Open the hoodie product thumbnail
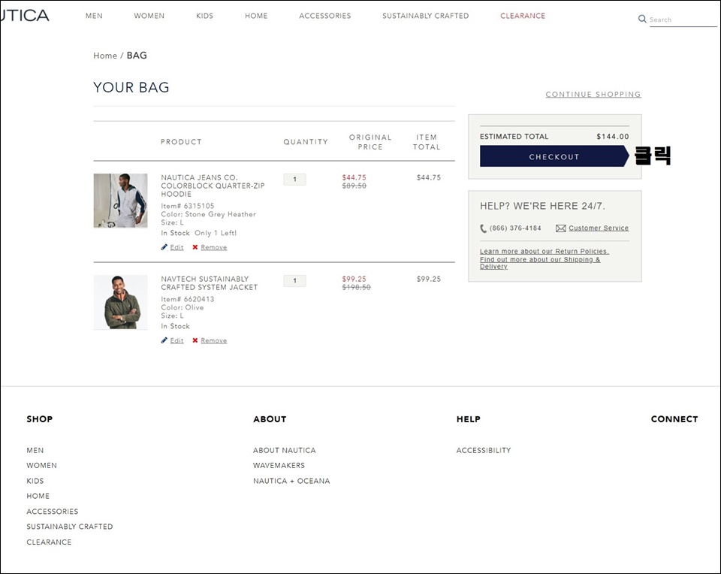This screenshot has height=574, width=721. pyautogui.click(x=120, y=201)
